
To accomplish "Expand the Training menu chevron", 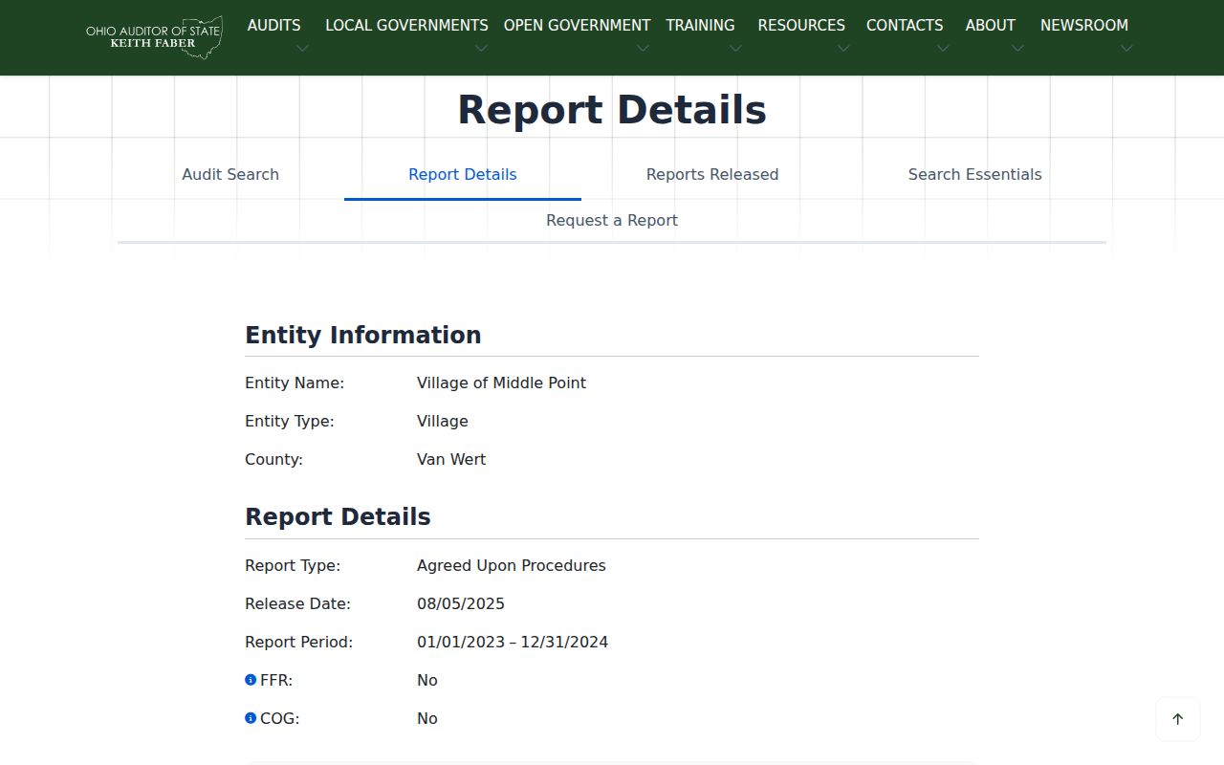I will pos(735,49).
